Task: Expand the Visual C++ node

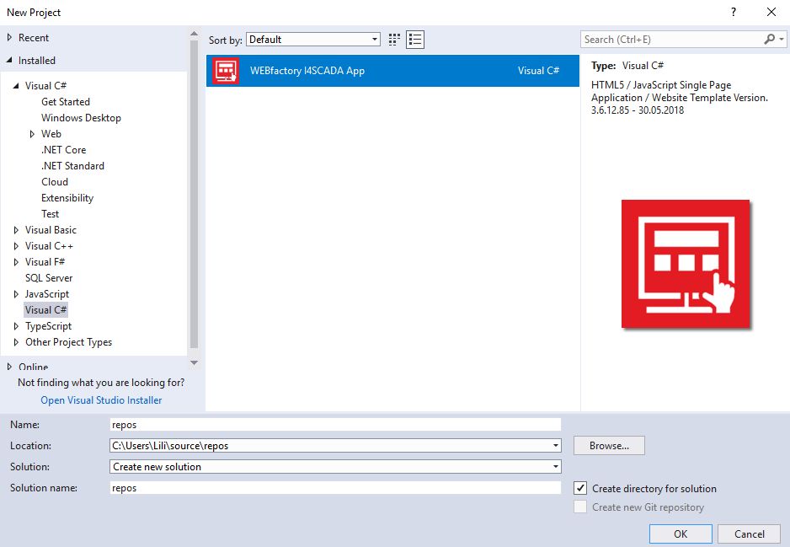Action: pos(16,246)
